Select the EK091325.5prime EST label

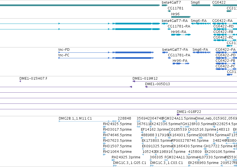click(x=157, y=146)
